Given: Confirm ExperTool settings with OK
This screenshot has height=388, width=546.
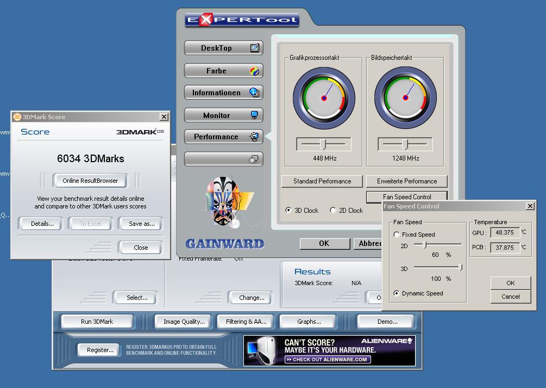Looking at the screenshot, I should point(324,244).
